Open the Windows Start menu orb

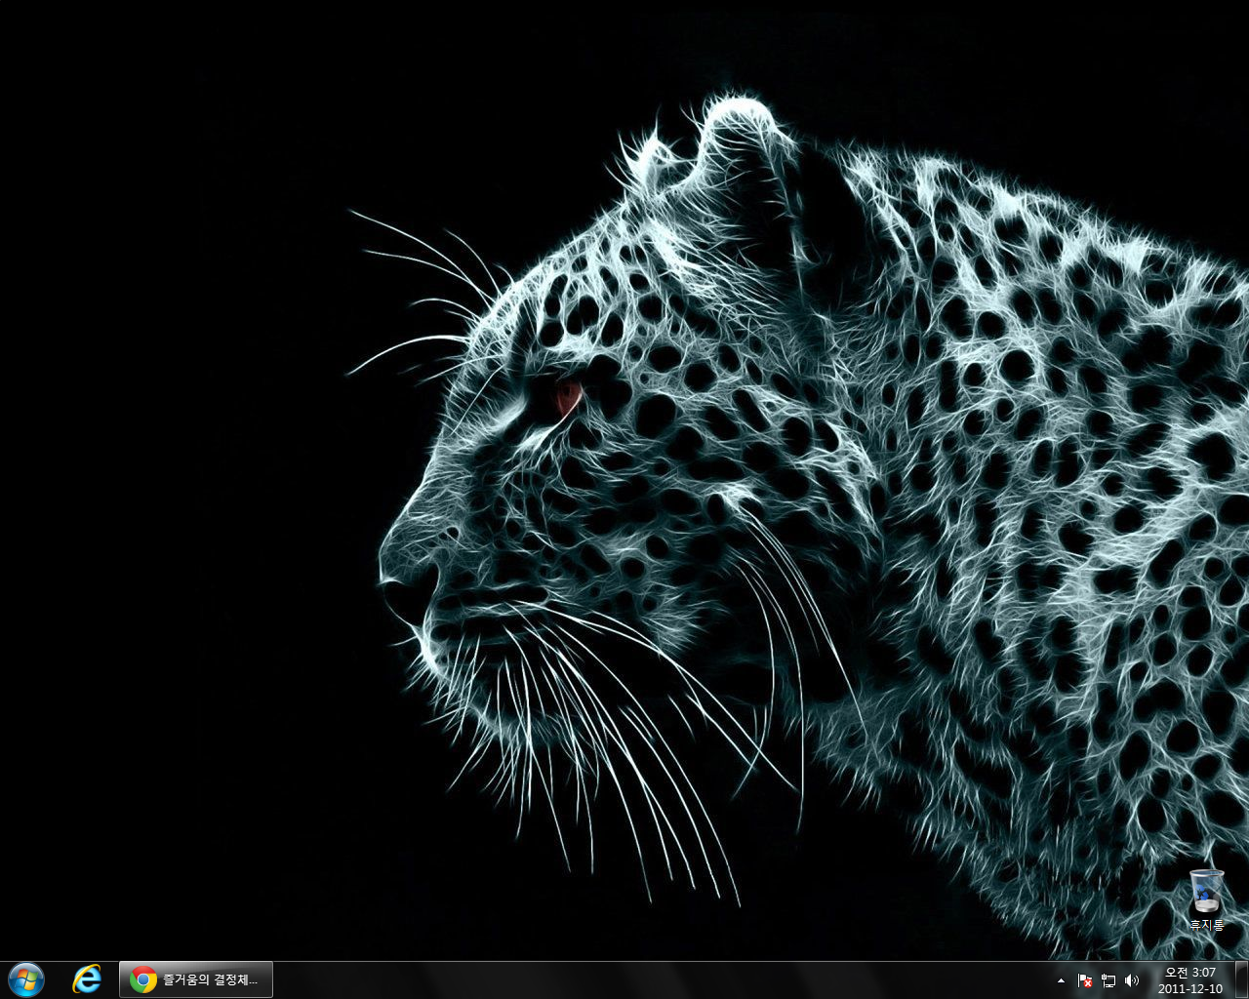click(25, 979)
